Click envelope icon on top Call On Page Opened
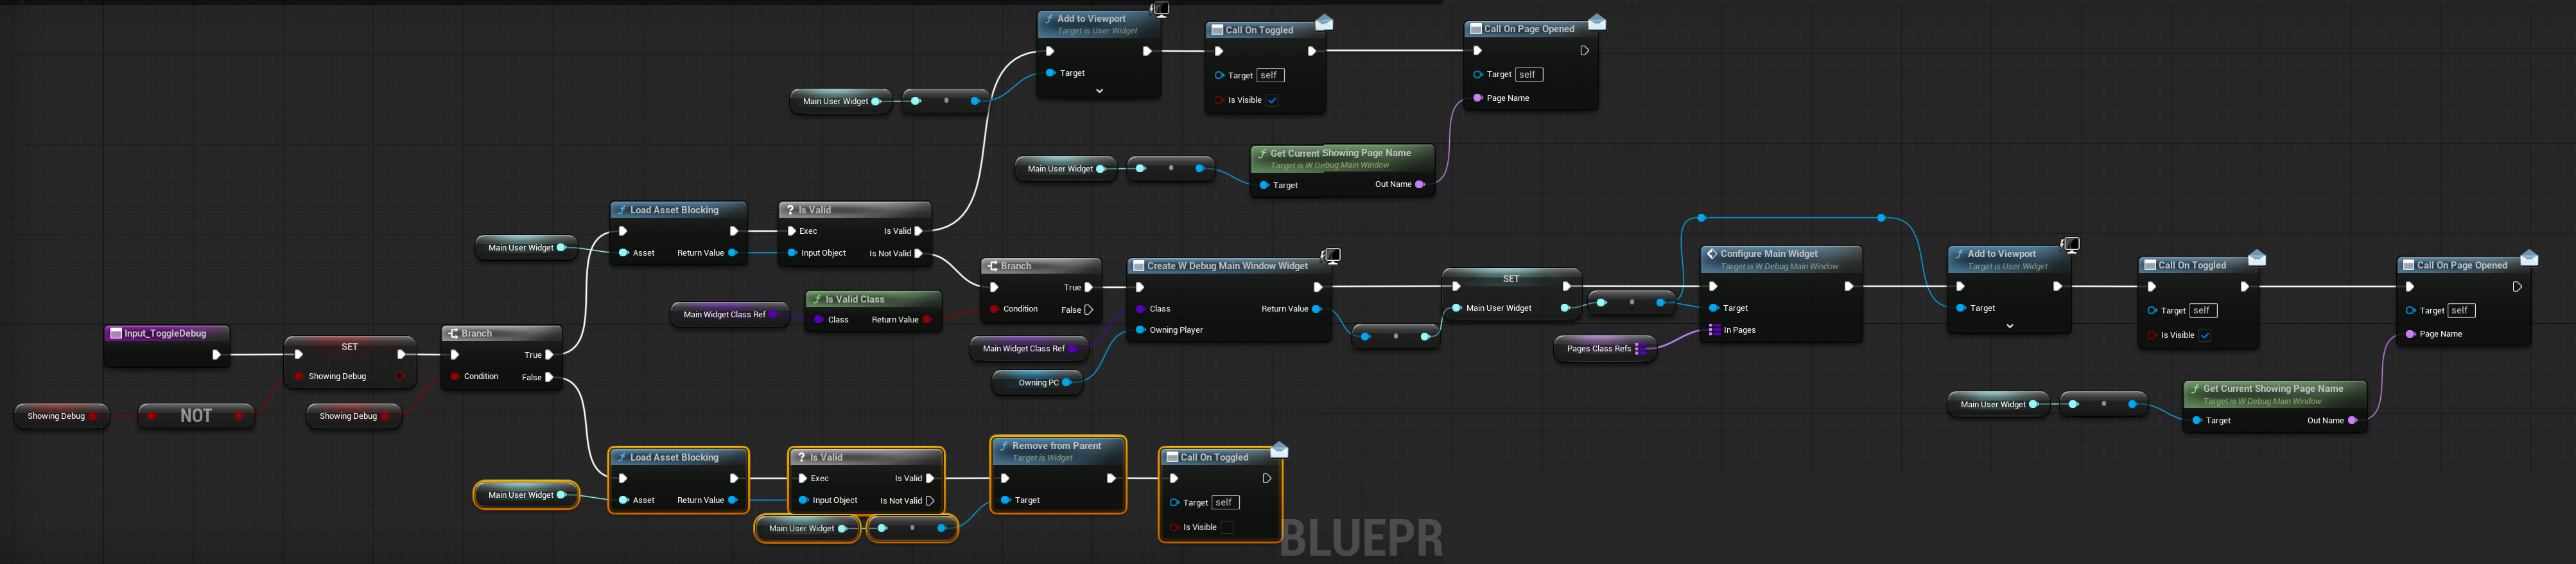Image resolution: width=2576 pixels, height=564 pixels. click(x=1596, y=22)
